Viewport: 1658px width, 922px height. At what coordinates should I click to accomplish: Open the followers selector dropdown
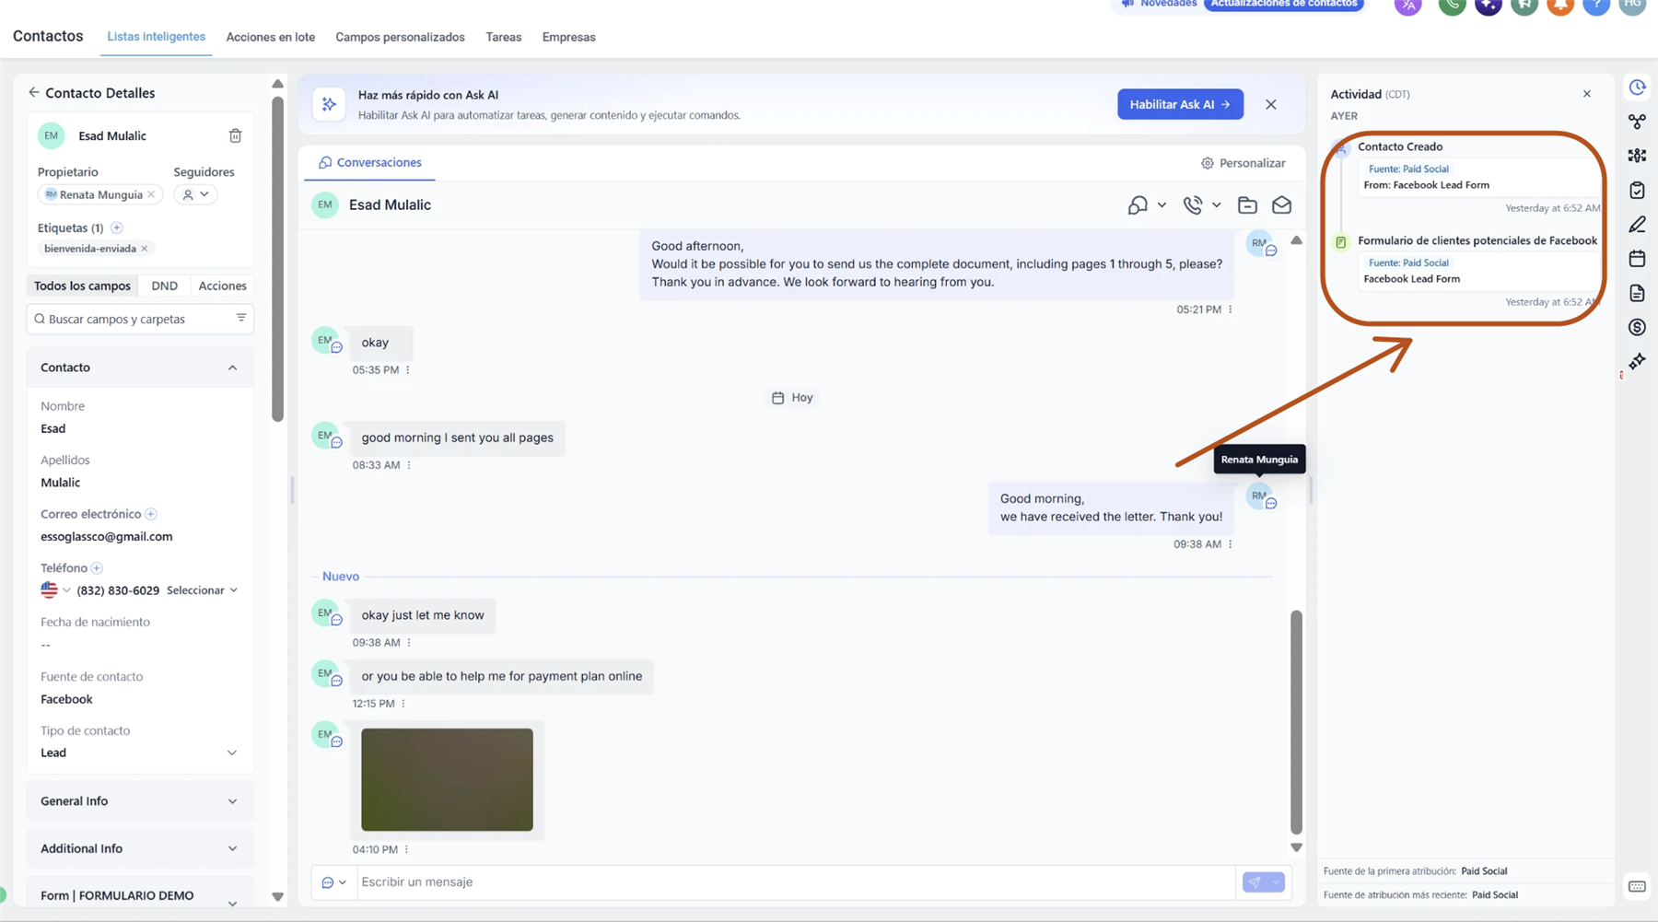[195, 194]
